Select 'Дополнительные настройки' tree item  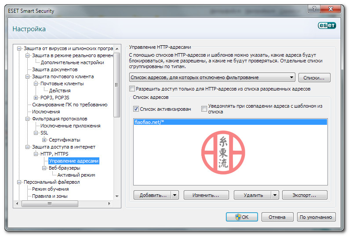72,62
